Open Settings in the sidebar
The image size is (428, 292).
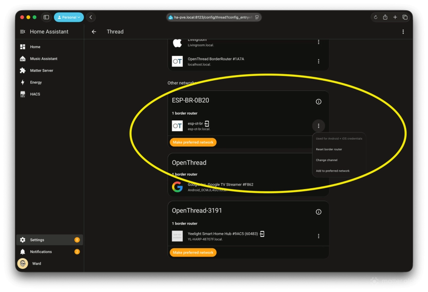click(49, 240)
